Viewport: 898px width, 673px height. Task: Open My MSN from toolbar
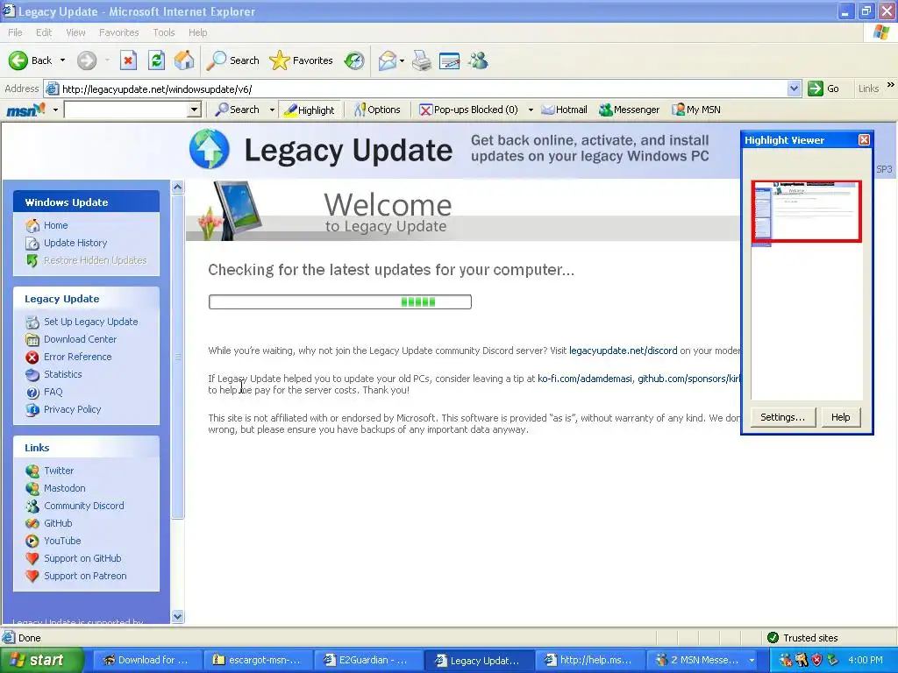[696, 110]
